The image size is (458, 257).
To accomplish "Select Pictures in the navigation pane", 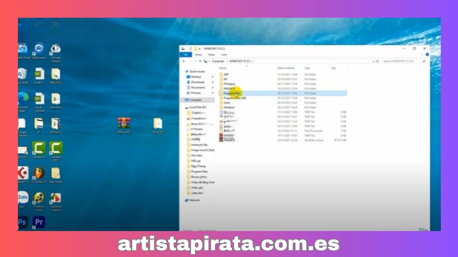I will (194, 93).
